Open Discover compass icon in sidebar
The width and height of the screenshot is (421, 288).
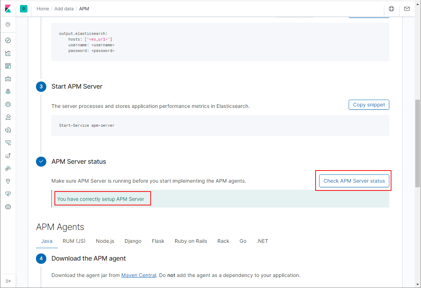[x=8, y=40]
